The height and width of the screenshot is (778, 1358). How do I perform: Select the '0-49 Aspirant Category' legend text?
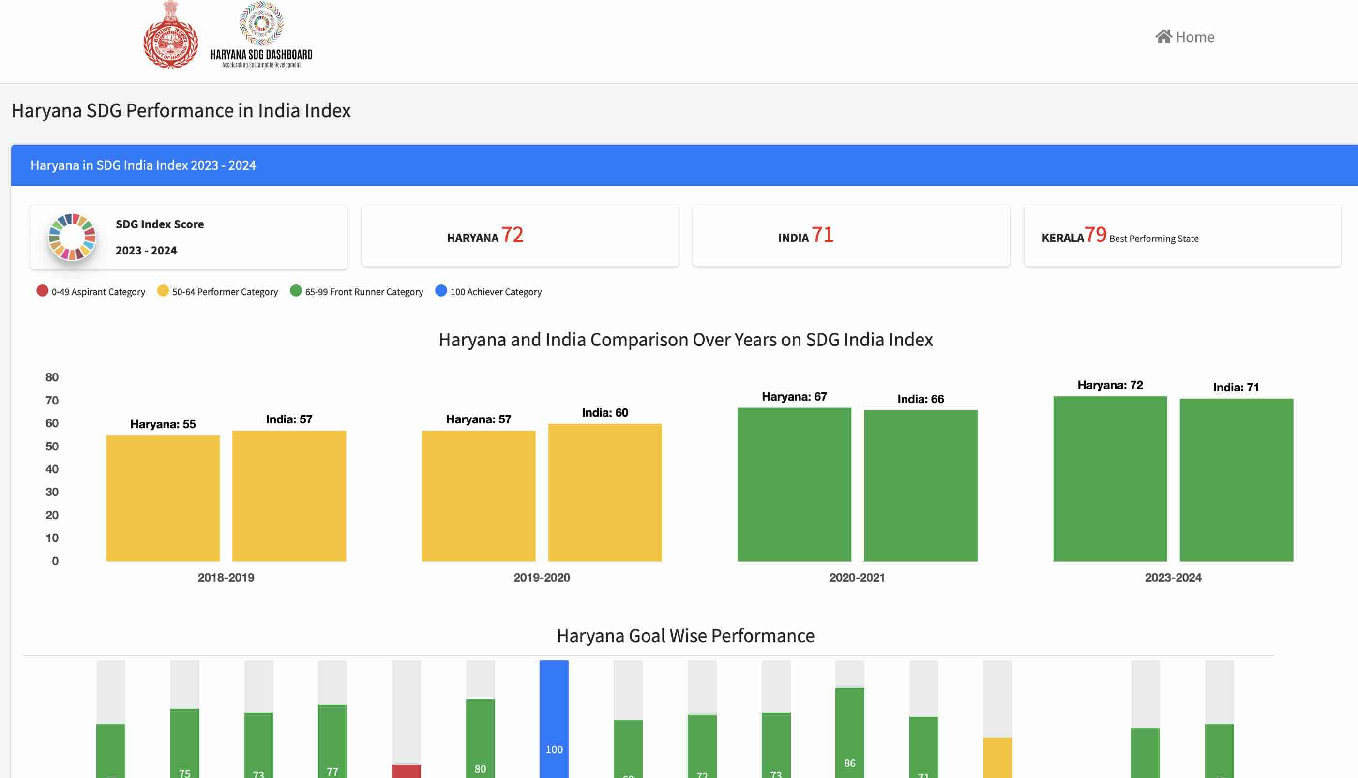[98, 292]
